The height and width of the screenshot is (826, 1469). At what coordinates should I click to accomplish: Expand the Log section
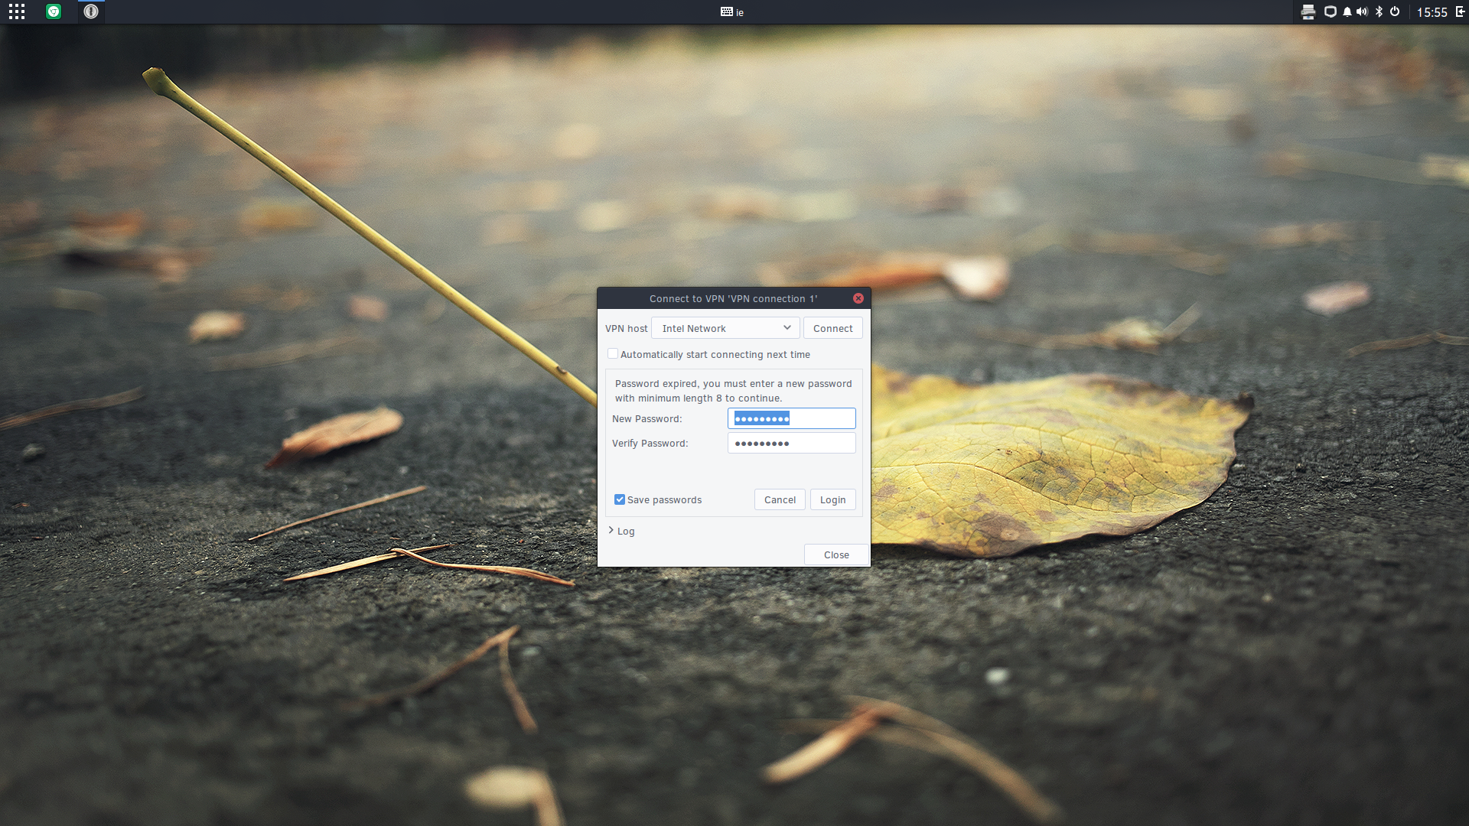[621, 531]
